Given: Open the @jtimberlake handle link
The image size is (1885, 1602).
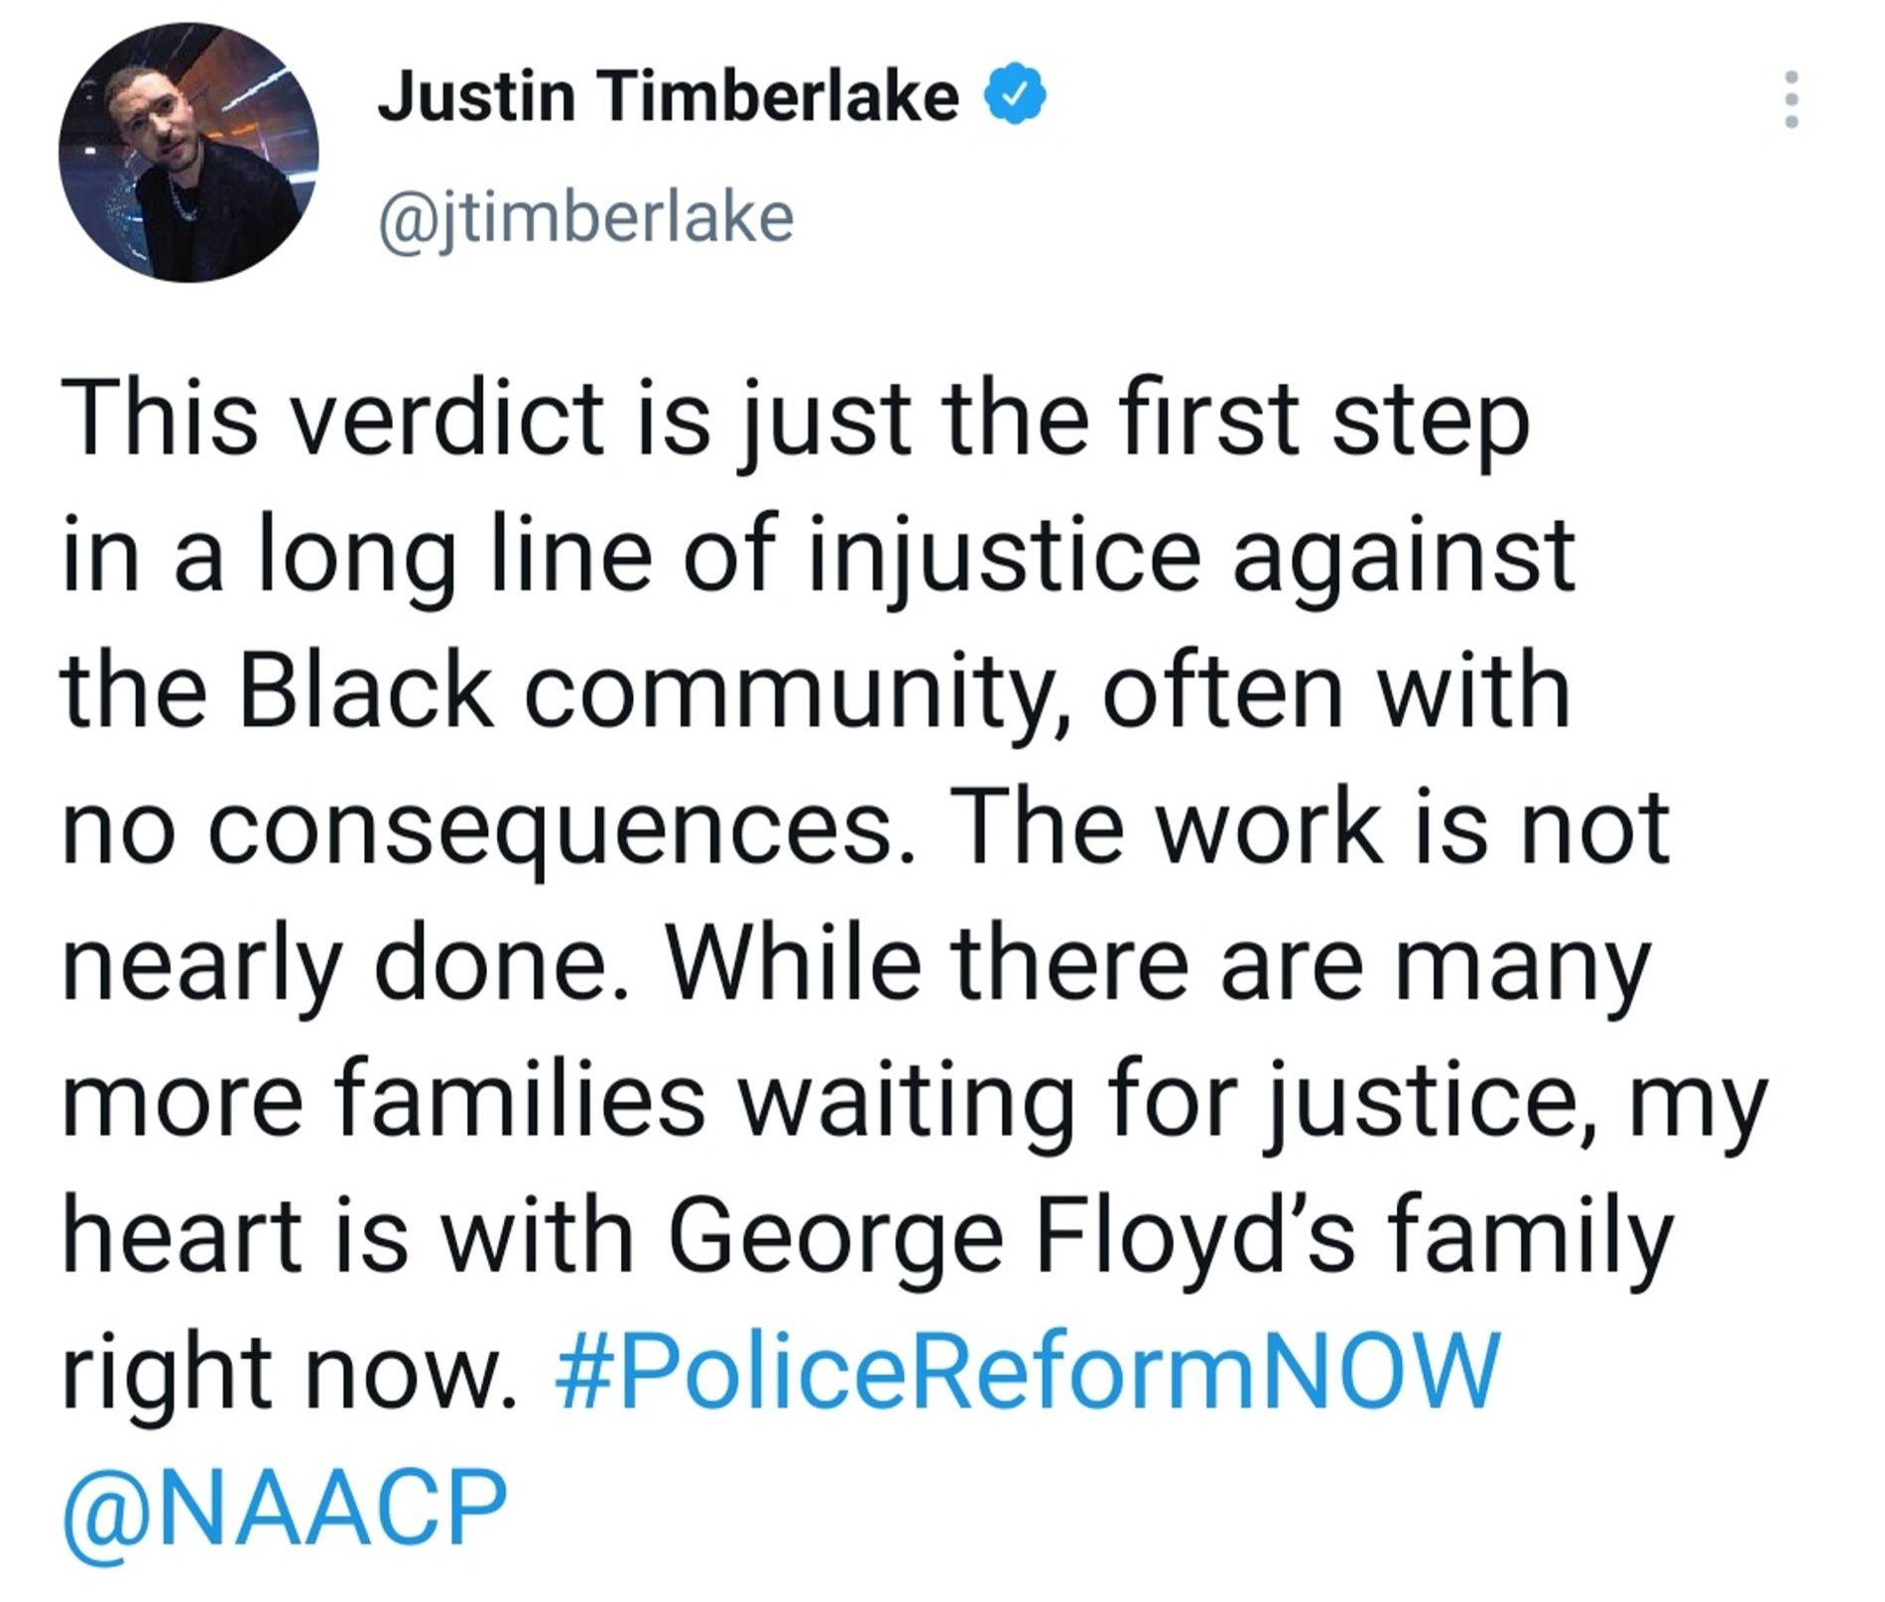Looking at the screenshot, I should coord(585,217).
